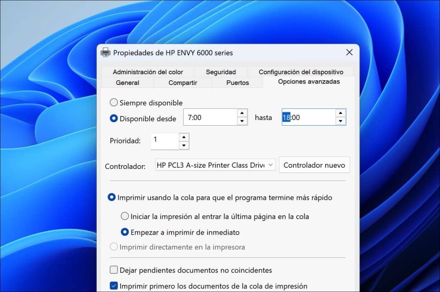Increase the Prioridad value
This screenshot has height=292, width=440.
tap(184, 137)
